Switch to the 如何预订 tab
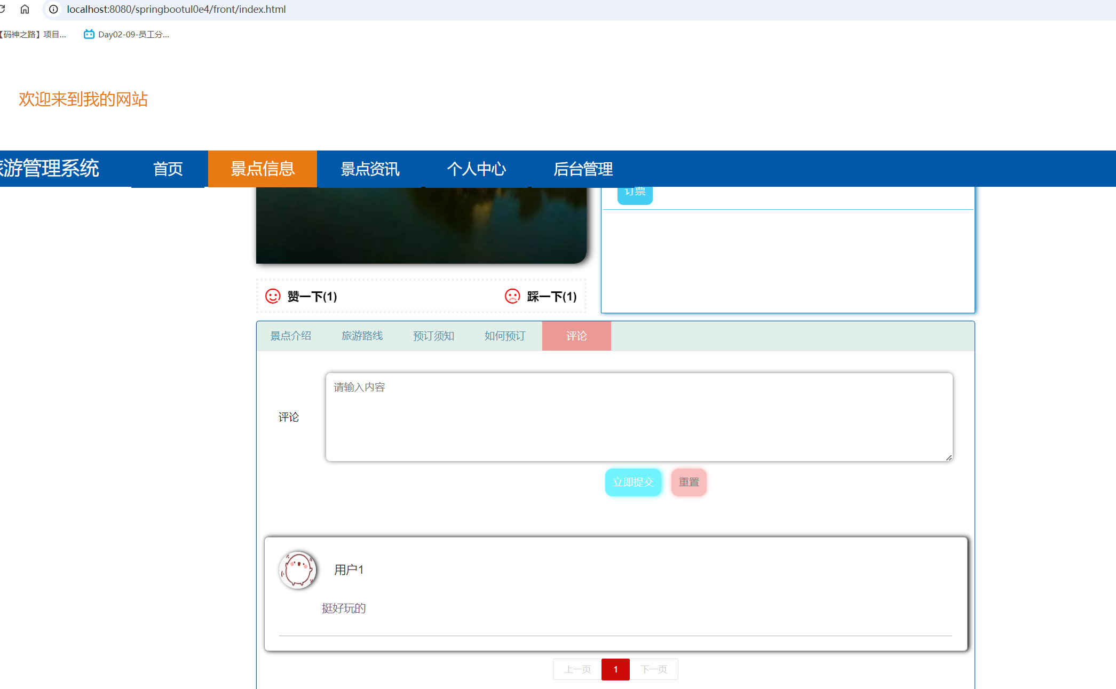This screenshot has height=689, width=1116. coord(504,336)
